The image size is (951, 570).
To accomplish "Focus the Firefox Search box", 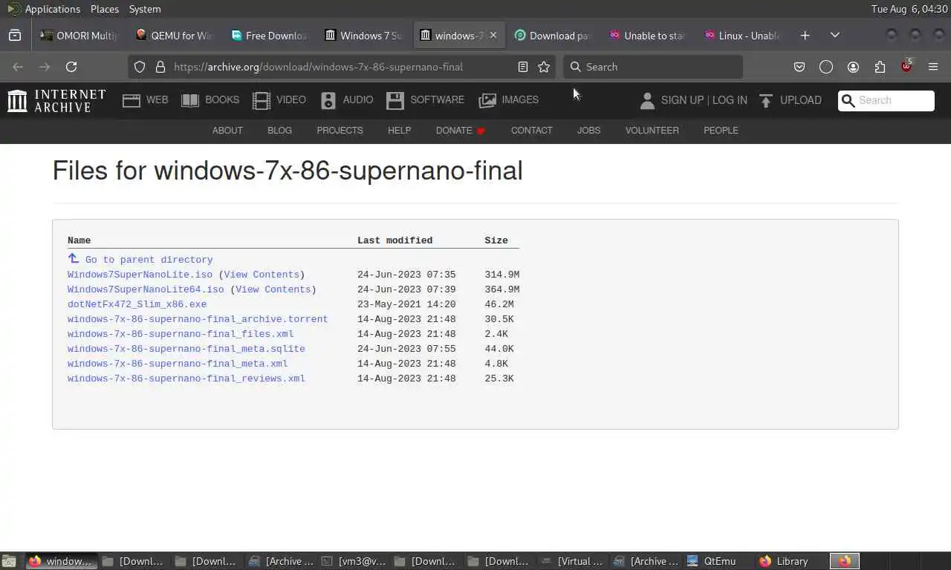I will tap(653, 67).
